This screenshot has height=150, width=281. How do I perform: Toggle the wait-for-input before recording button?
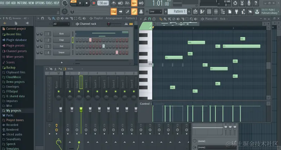click(x=120, y=3)
